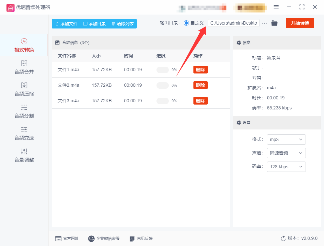Screen dimensions: 324x246
Task: Click the 大小 column header
Action: [x=96, y=56]
